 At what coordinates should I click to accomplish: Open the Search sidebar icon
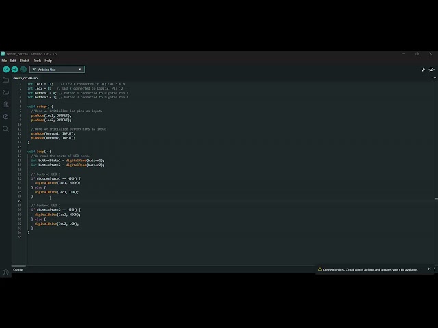(x=5, y=129)
